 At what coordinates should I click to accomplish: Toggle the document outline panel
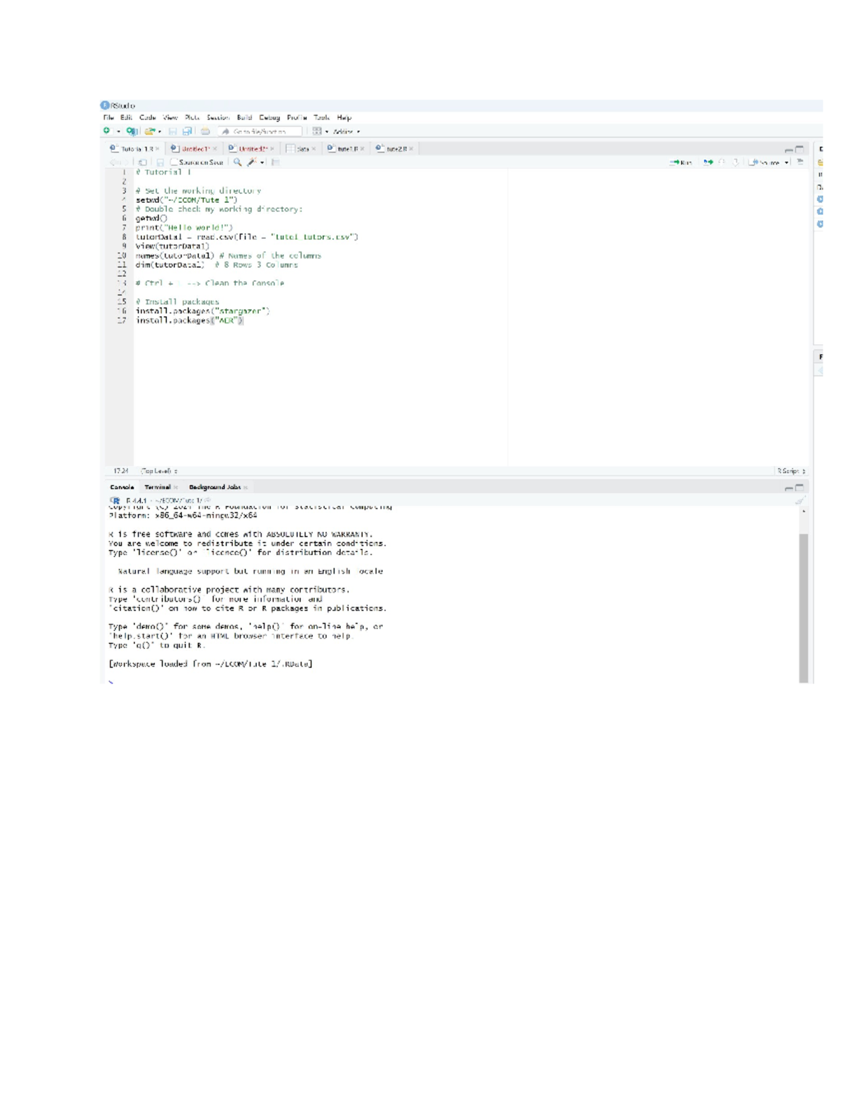pyautogui.click(x=799, y=162)
